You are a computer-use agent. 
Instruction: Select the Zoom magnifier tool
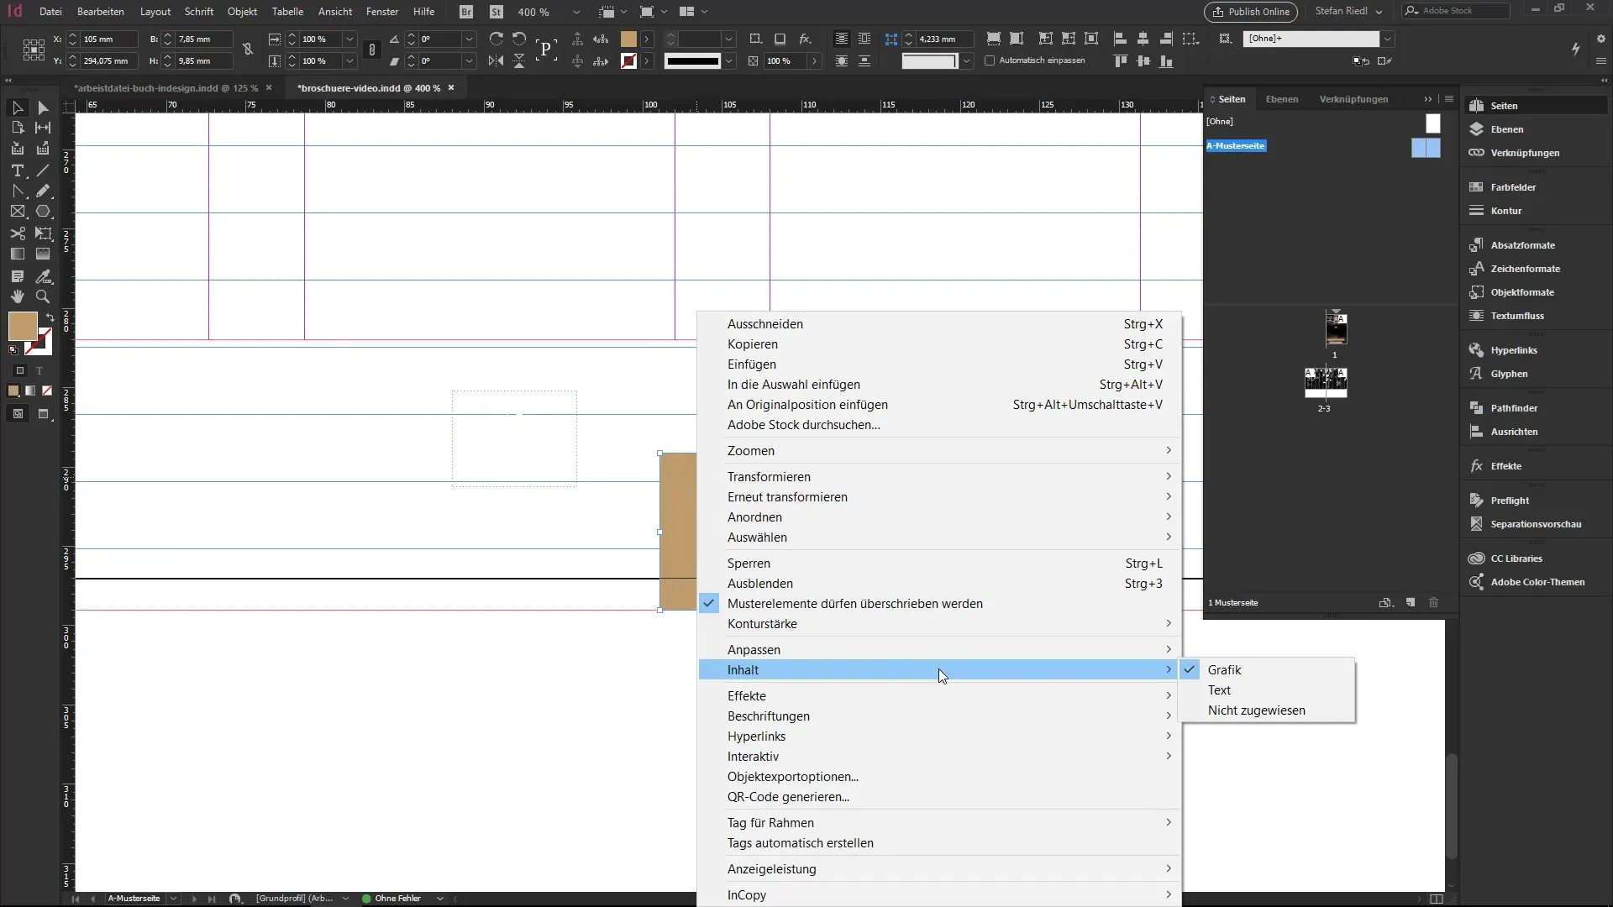pos(43,296)
